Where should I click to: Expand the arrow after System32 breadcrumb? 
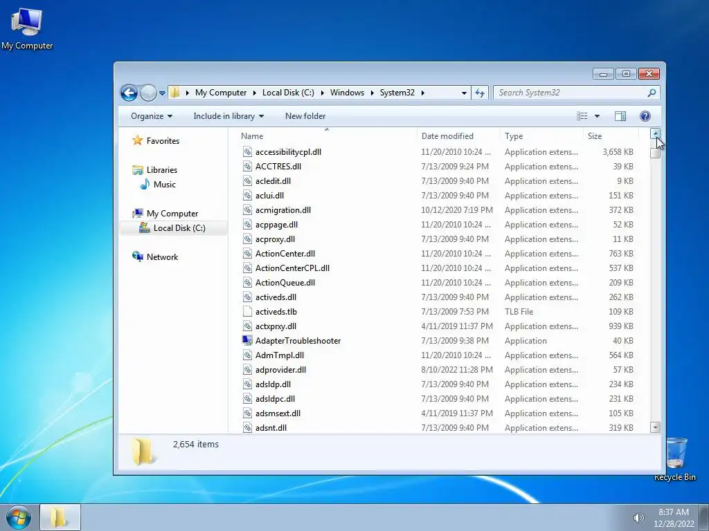coord(423,93)
